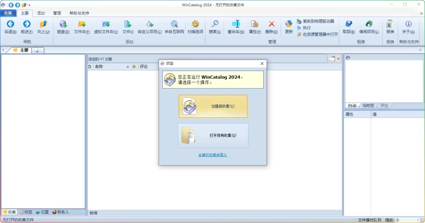Click the 值 column header
Viewport: 425px width, 223px height.
[x=397, y=114]
